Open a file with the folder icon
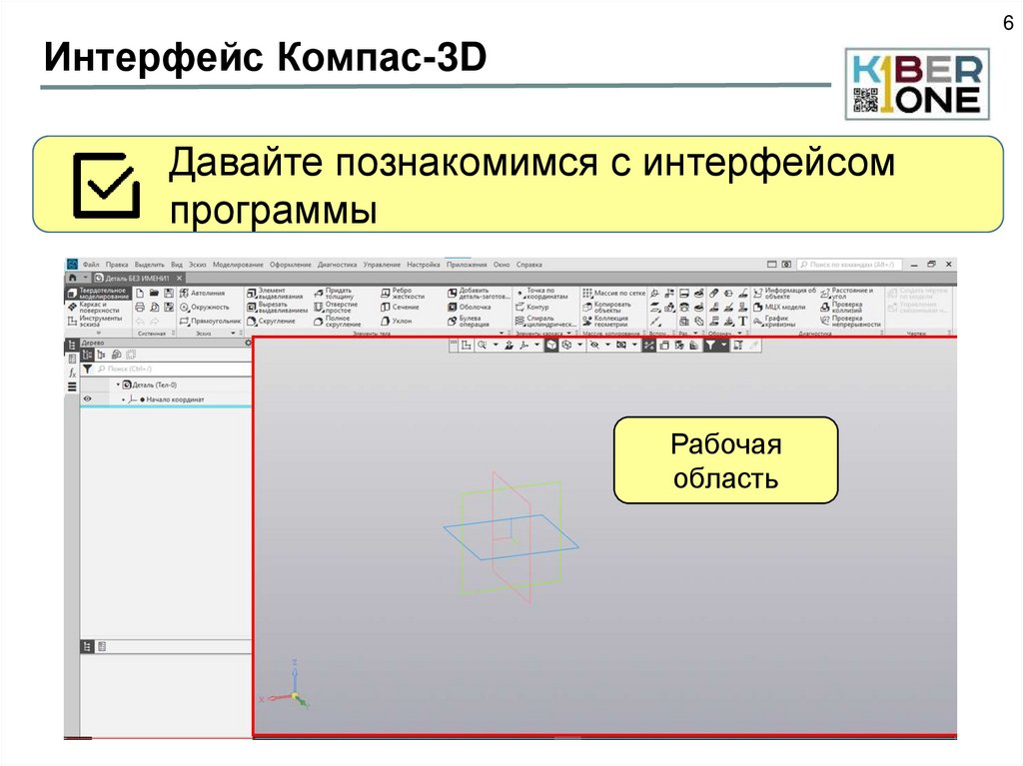The width and height of the screenshot is (1023, 766). tap(154, 294)
